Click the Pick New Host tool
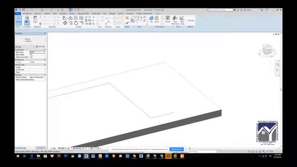The width and height of the screenshot is (297, 167). [175, 20]
